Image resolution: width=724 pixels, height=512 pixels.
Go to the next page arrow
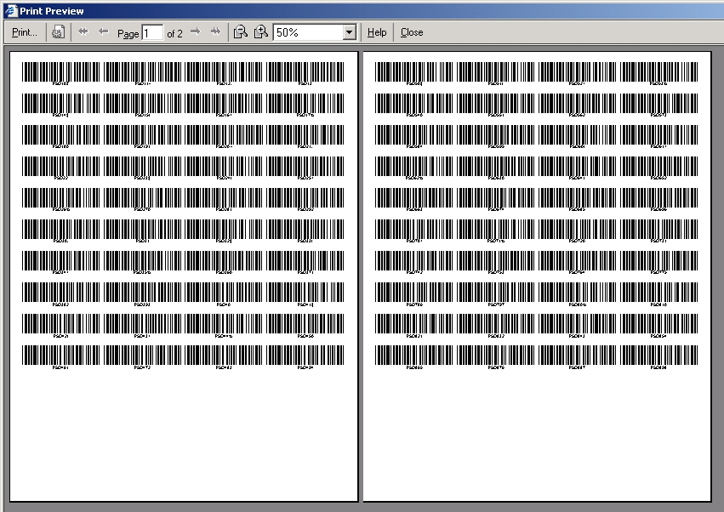196,31
